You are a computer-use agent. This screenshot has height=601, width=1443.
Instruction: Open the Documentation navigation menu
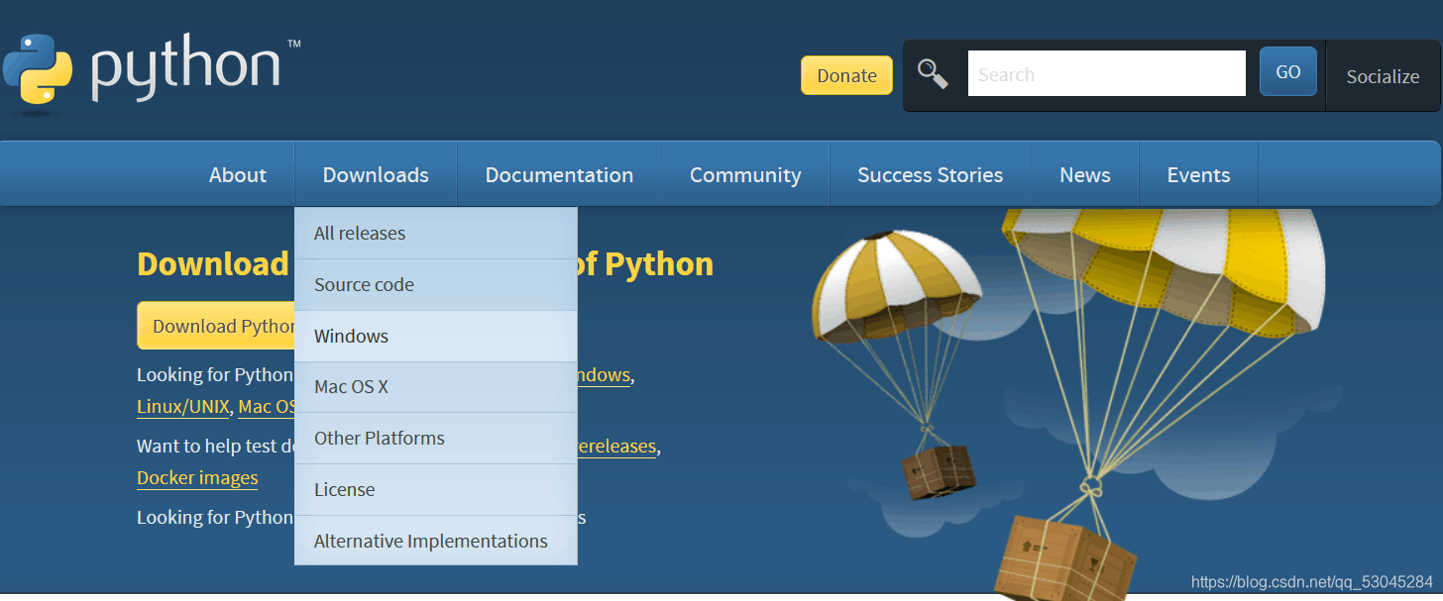559,174
